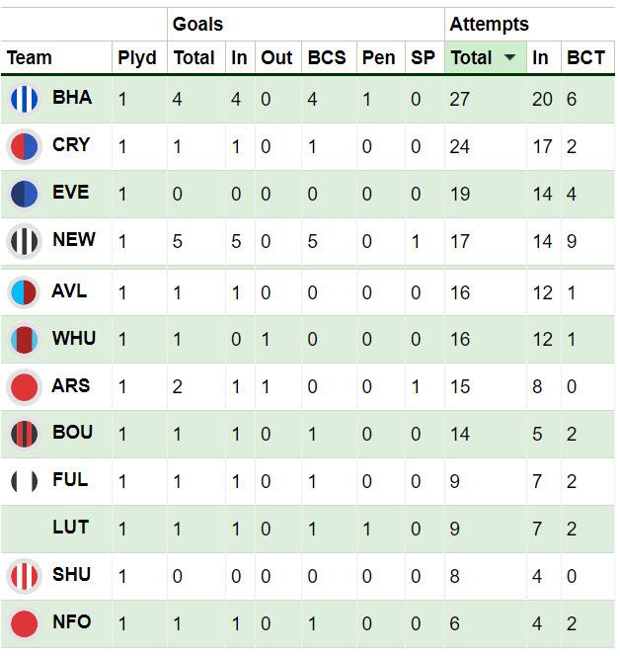Click the WHU team crest icon

coord(24,340)
